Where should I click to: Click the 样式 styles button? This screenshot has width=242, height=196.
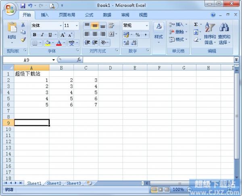159,32
